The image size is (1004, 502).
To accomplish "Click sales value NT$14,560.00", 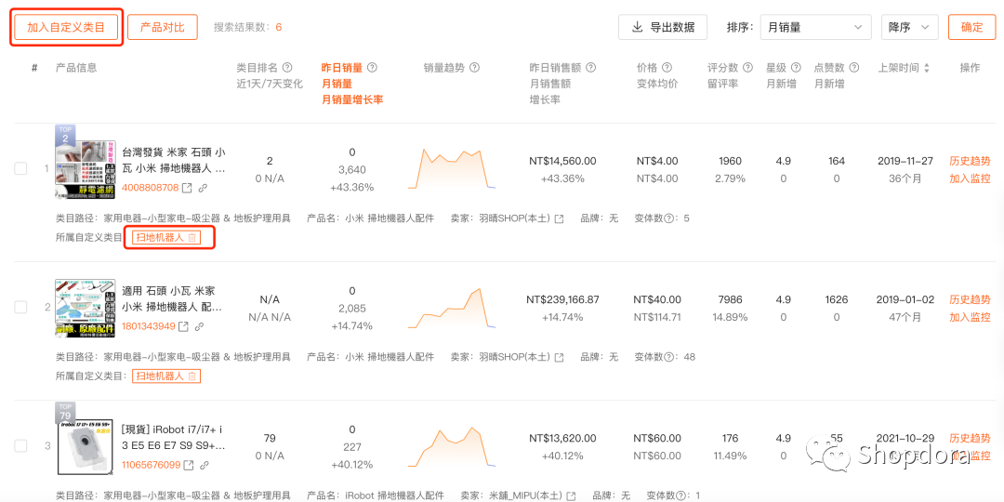I will 562,161.
